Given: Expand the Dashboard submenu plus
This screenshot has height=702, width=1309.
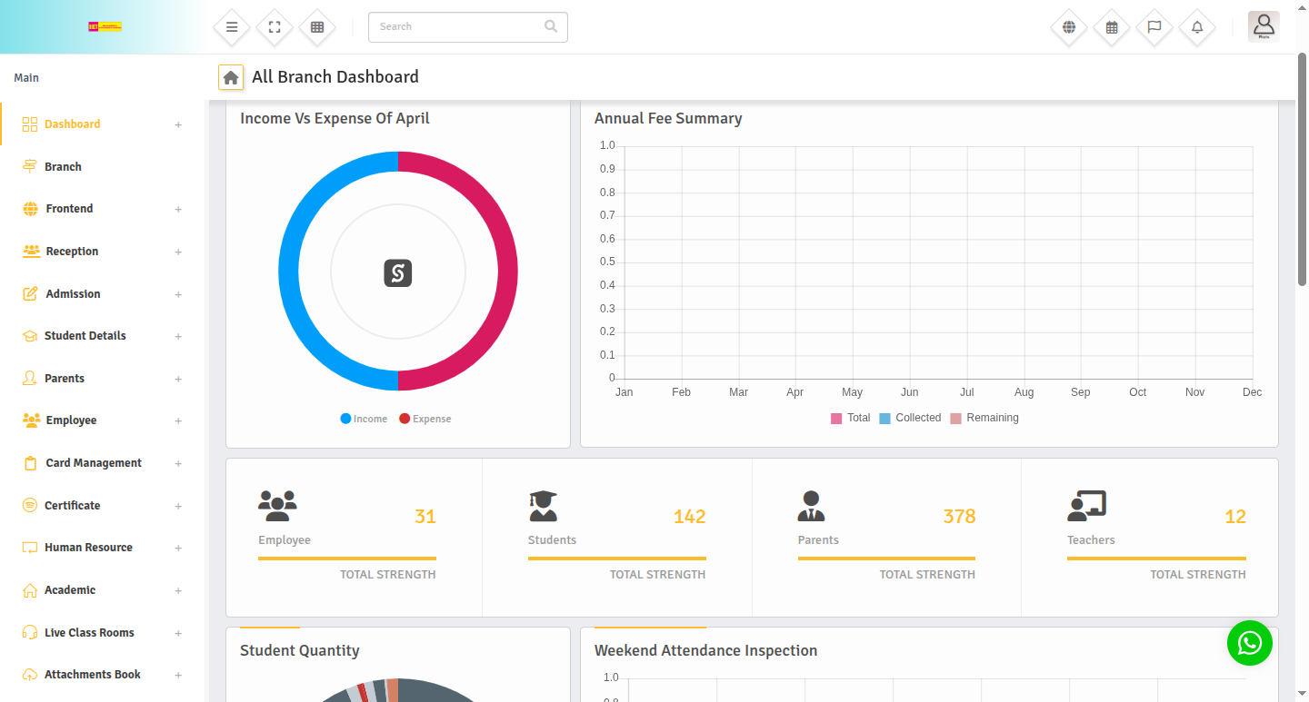Looking at the screenshot, I should click(178, 124).
